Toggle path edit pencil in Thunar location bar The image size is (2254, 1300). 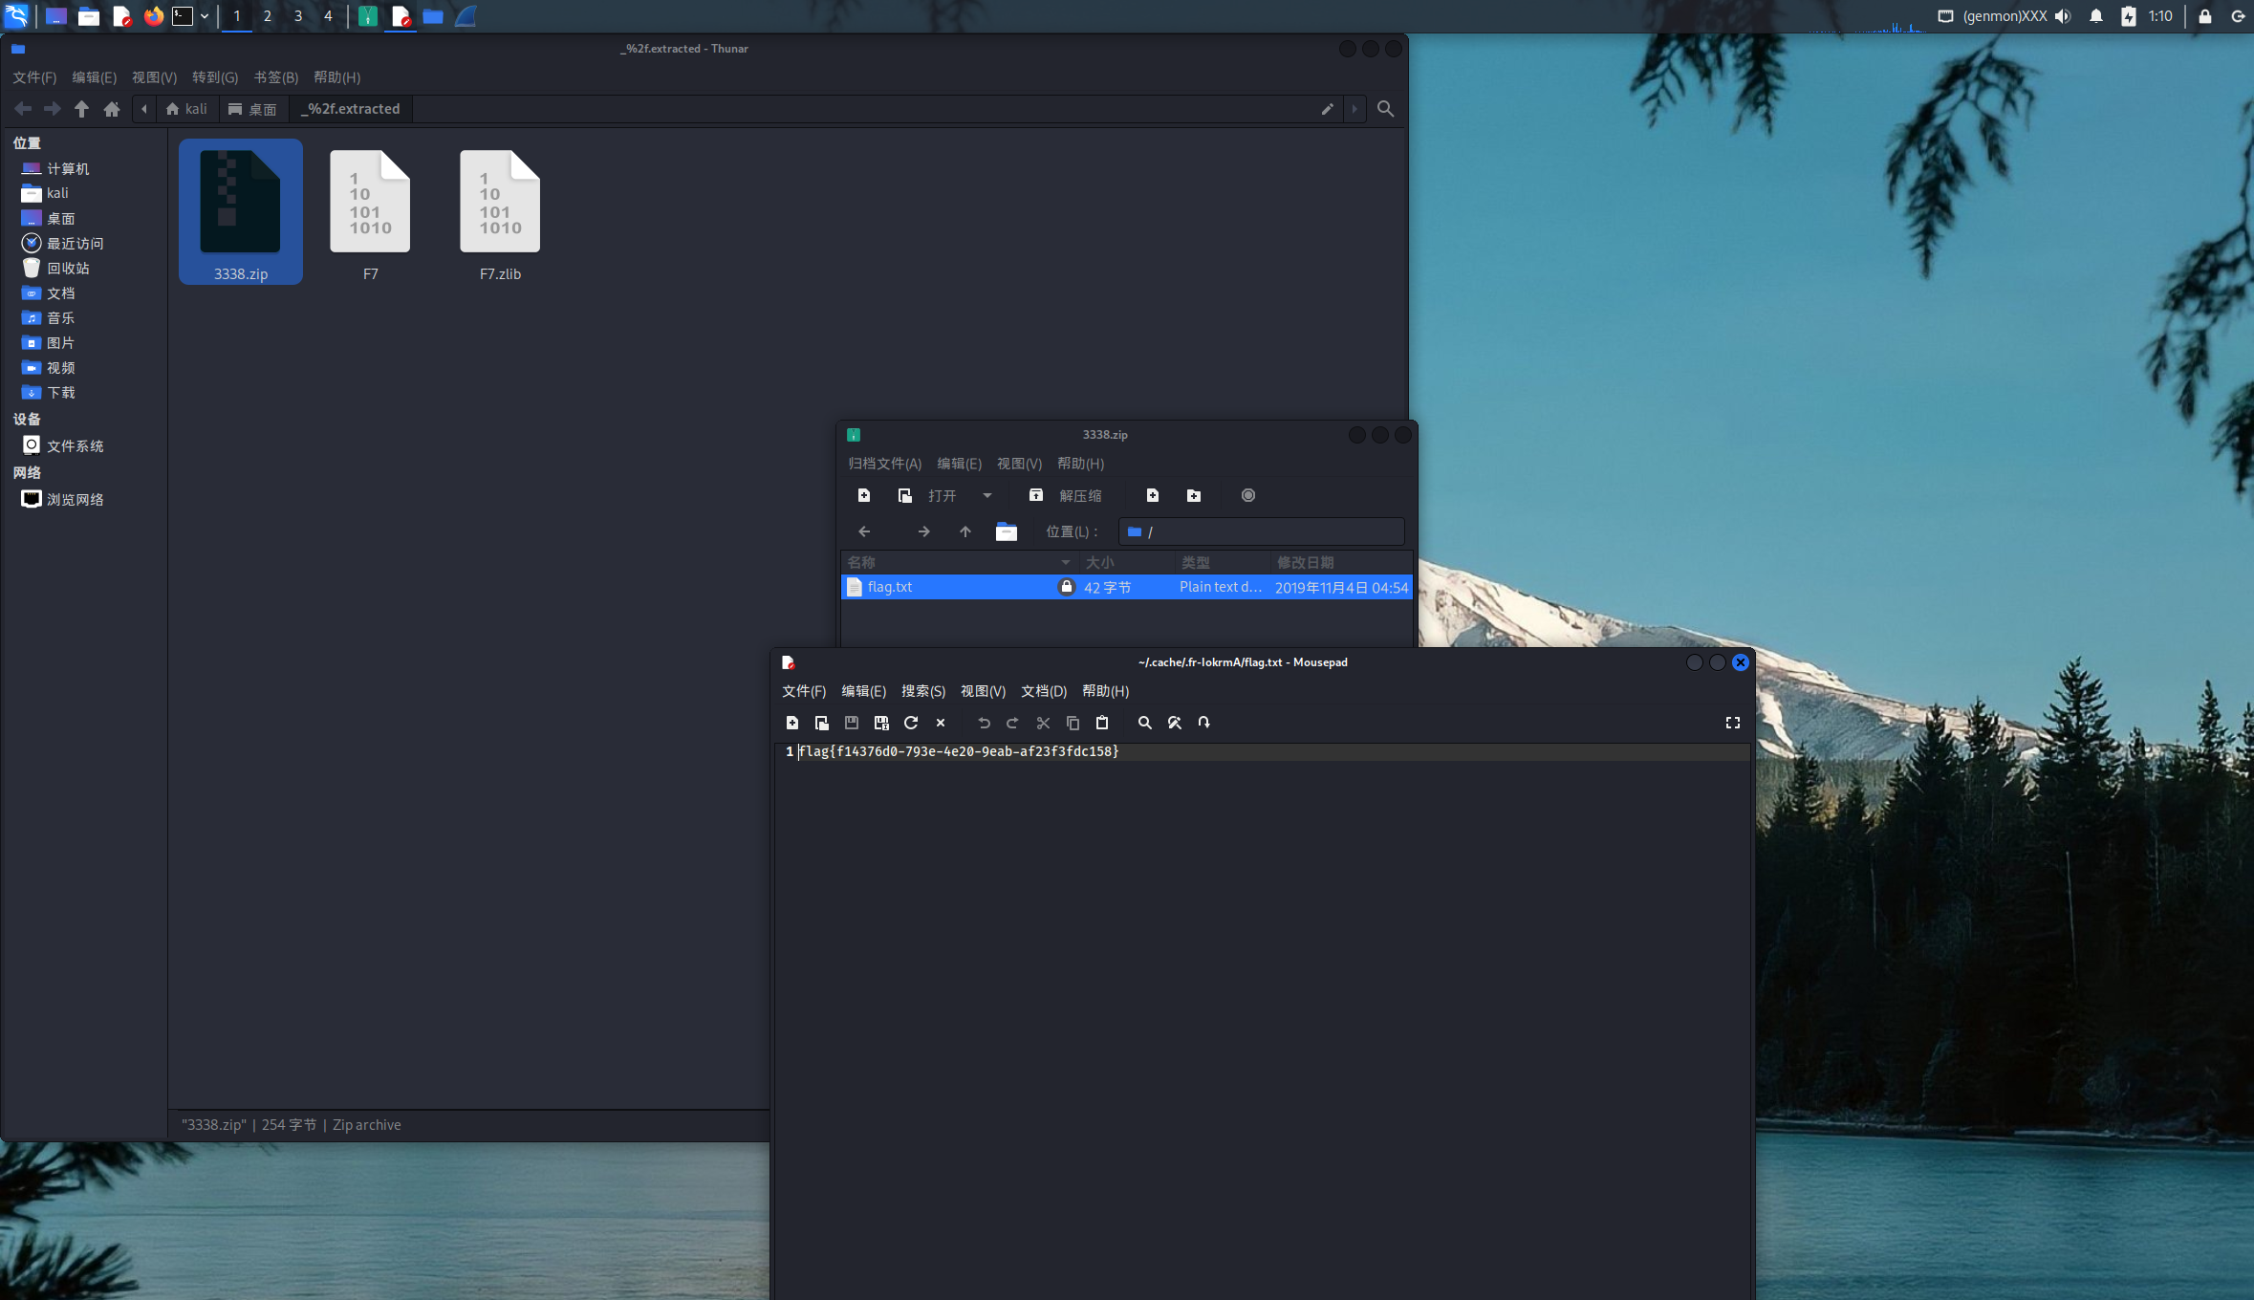coord(1327,109)
